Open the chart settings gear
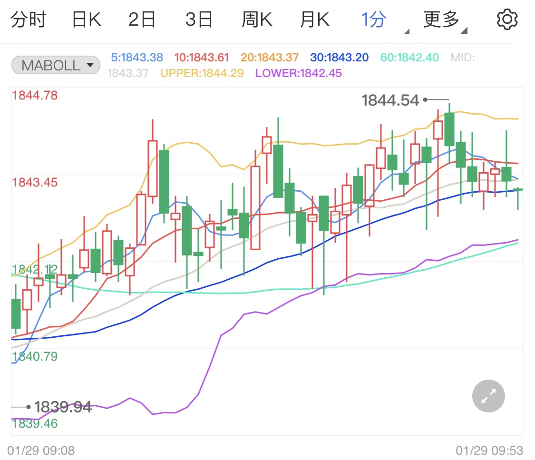Viewport: 535px width, 460px height. tap(507, 19)
